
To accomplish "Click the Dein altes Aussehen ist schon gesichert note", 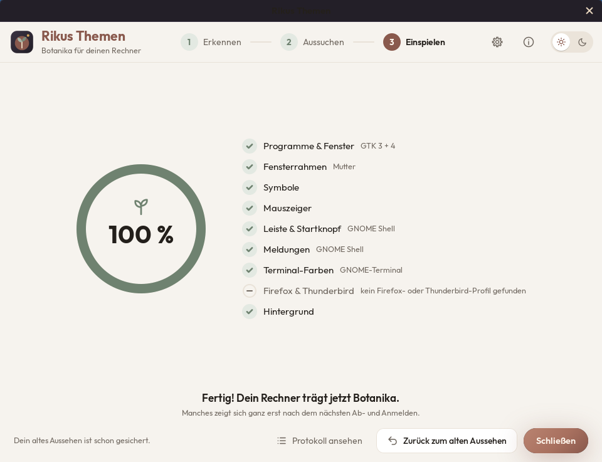I will point(82,441).
